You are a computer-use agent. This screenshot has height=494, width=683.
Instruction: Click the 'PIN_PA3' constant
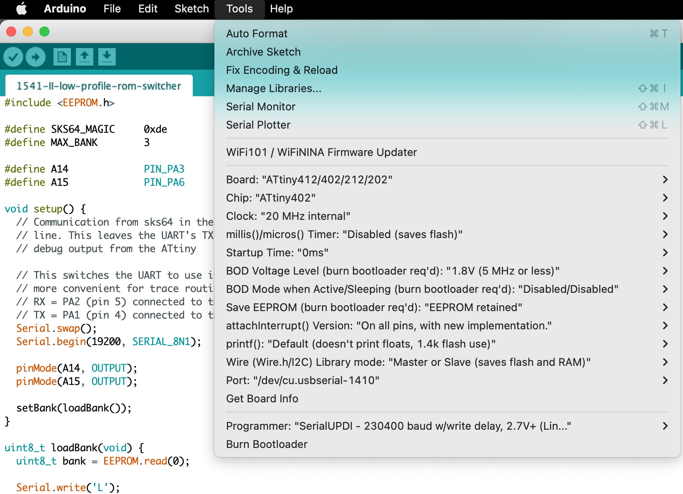[x=164, y=169]
